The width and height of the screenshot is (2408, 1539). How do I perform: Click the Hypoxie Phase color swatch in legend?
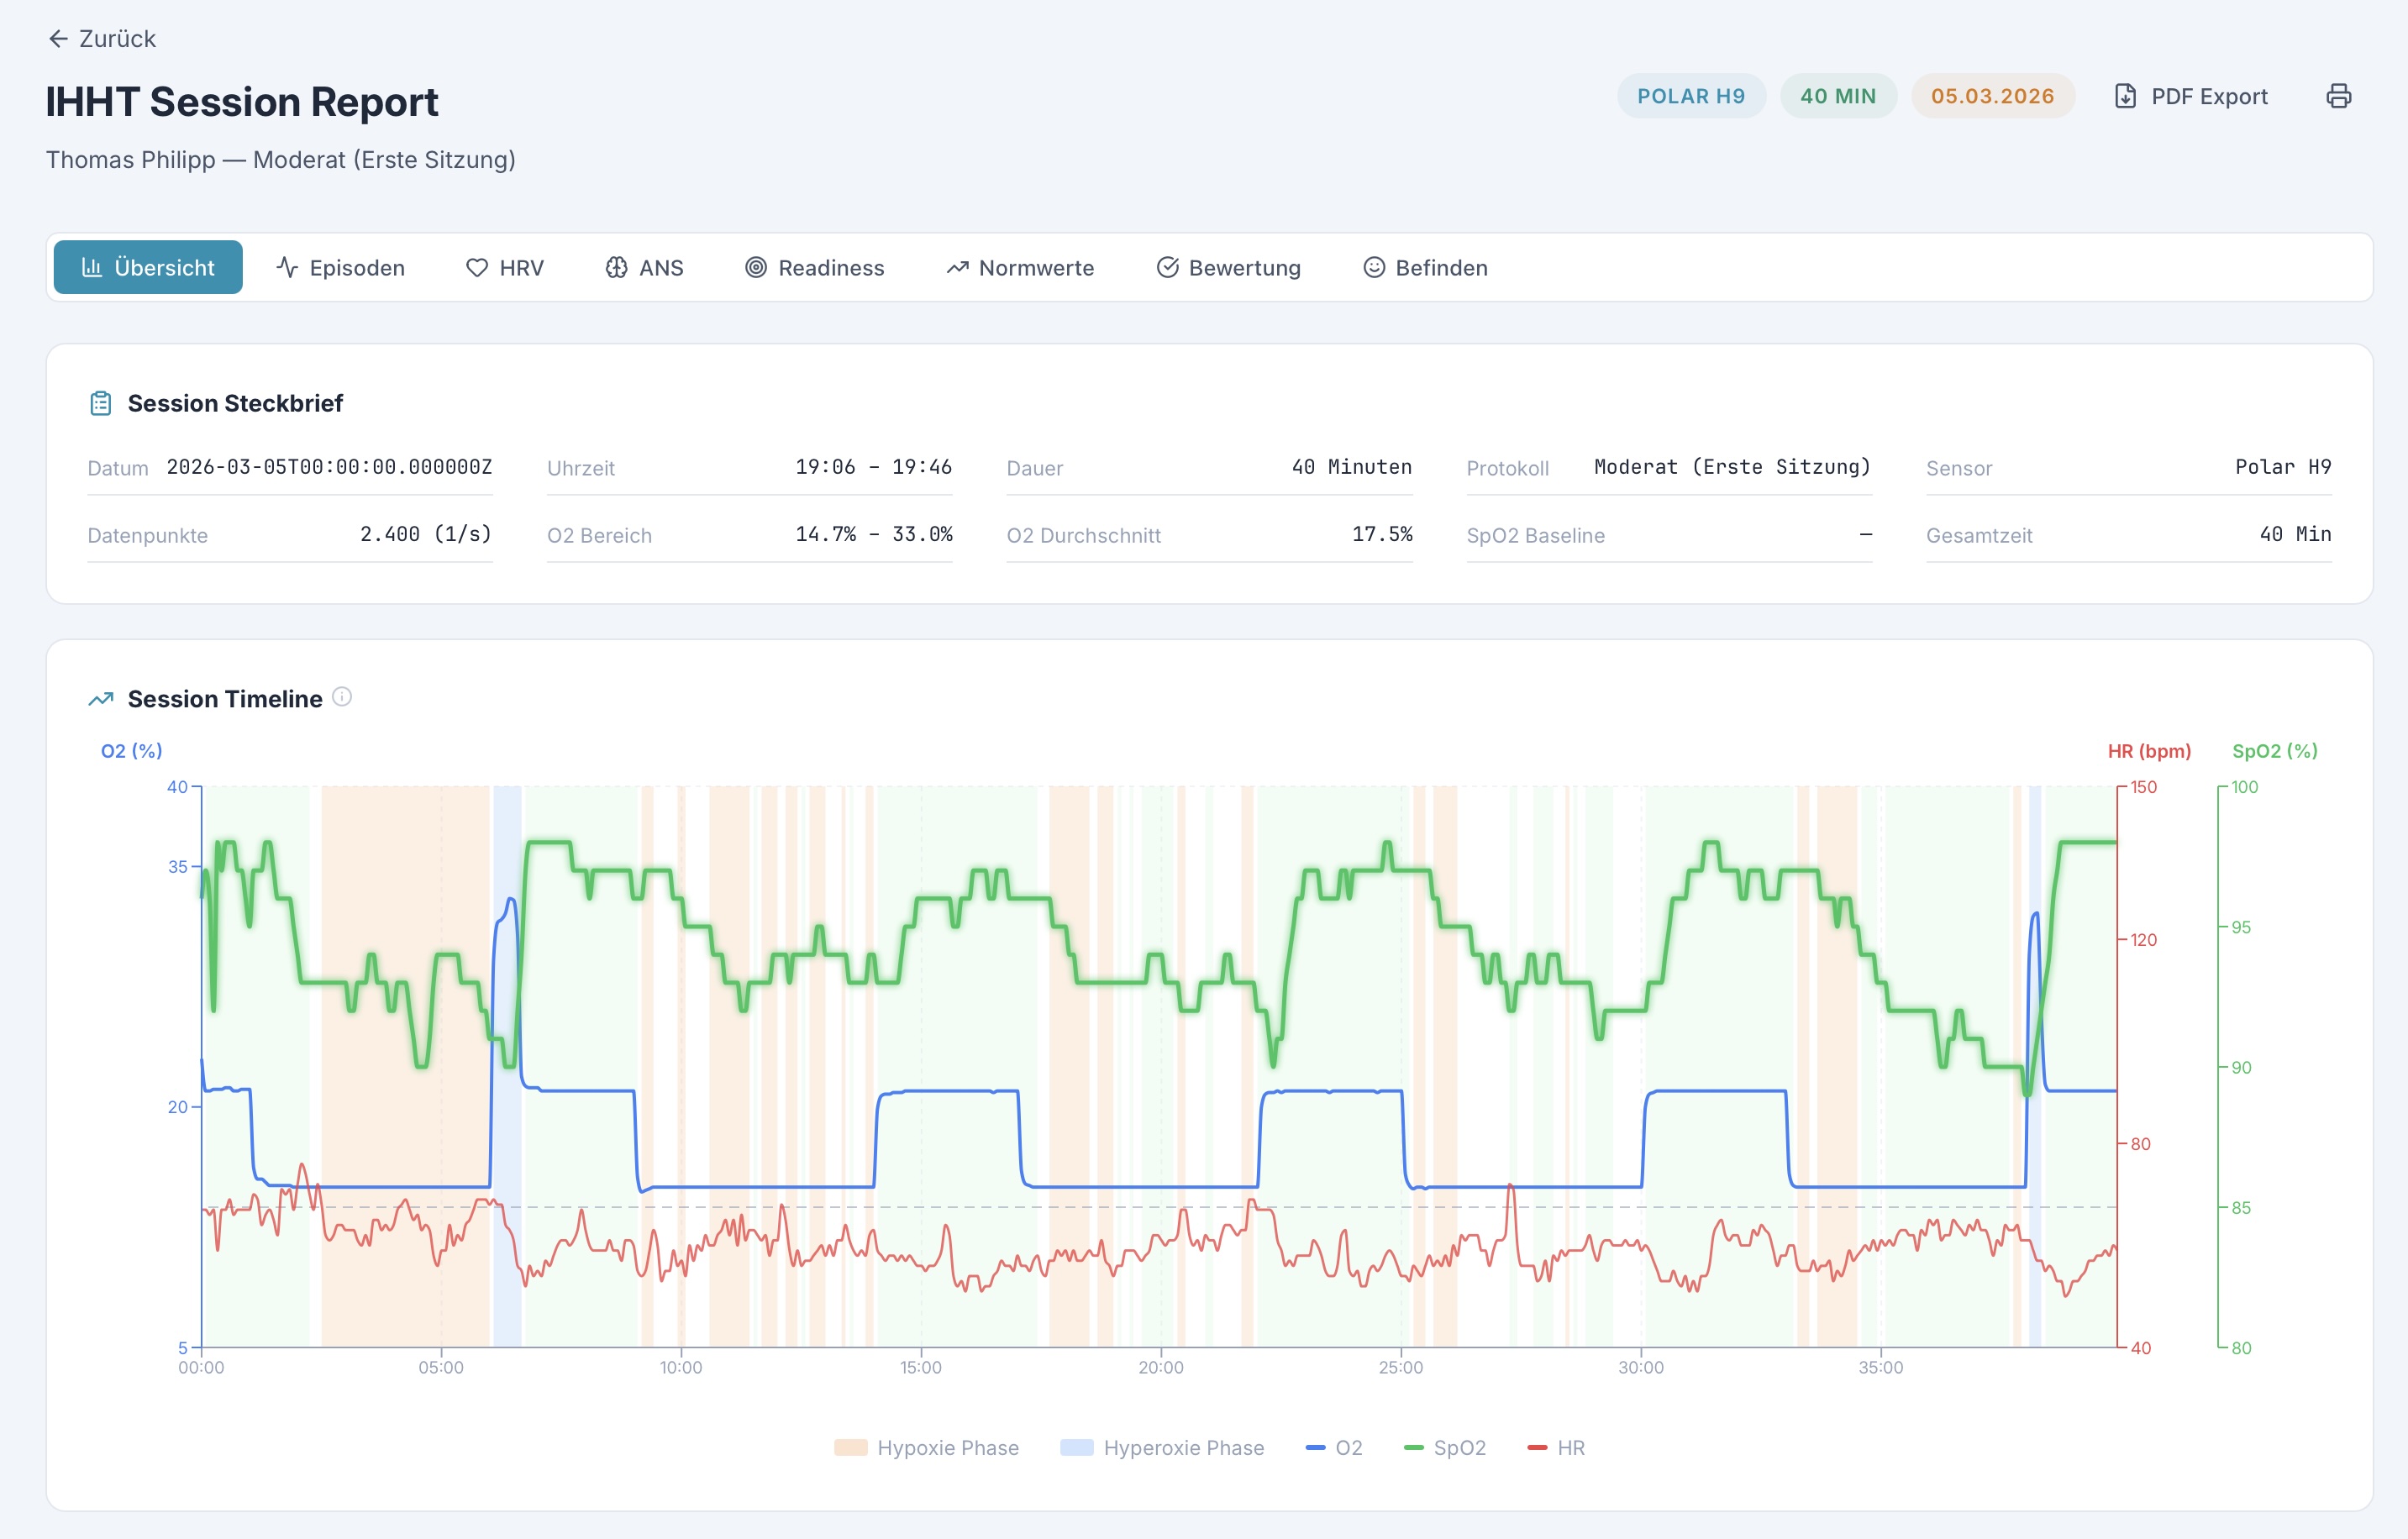(851, 1447)
